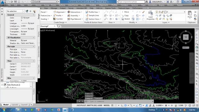Switch to the Layout1 tab

click(x=15, y=105)
